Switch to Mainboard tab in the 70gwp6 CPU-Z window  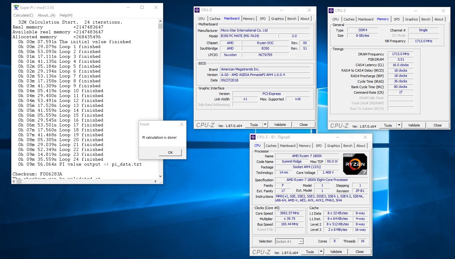tap(288, 146)
